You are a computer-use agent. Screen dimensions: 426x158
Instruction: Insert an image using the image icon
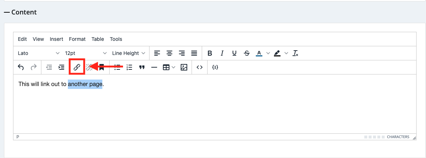tap(184, 67)
